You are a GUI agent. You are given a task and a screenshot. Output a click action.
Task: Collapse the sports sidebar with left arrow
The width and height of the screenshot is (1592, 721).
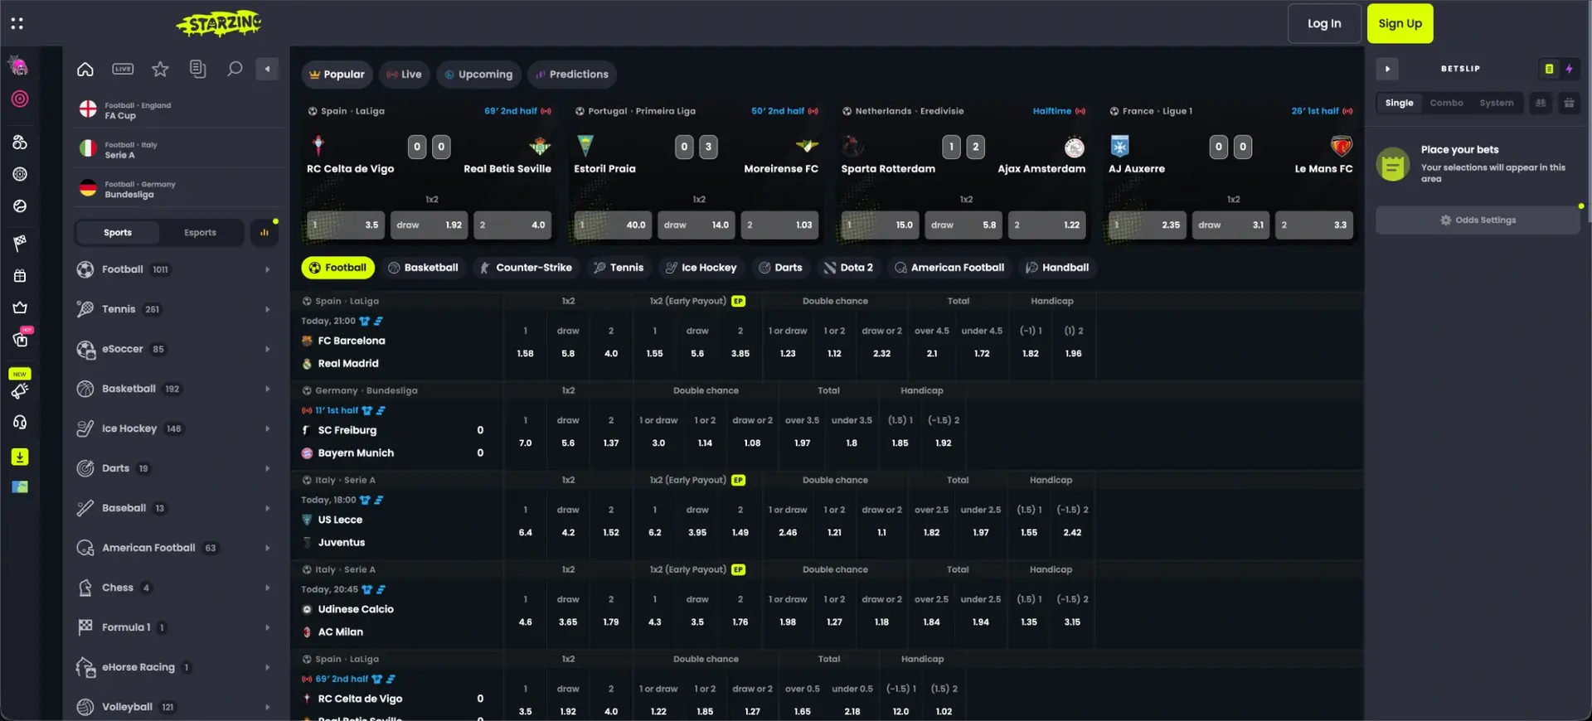[x=267, y=69]
